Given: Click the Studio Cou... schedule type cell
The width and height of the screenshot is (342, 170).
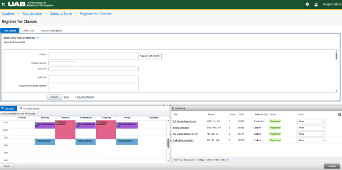Looking at the screenshot, I should (260, 121).
